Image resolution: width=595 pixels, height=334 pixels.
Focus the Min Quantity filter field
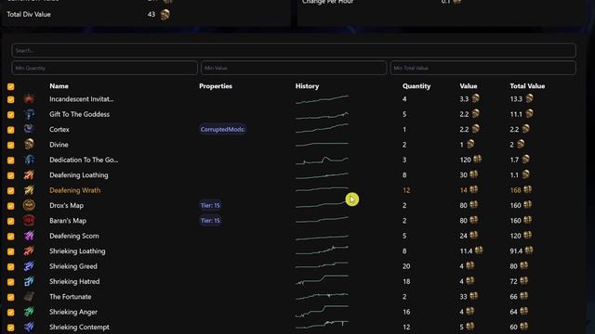[105, 68]
